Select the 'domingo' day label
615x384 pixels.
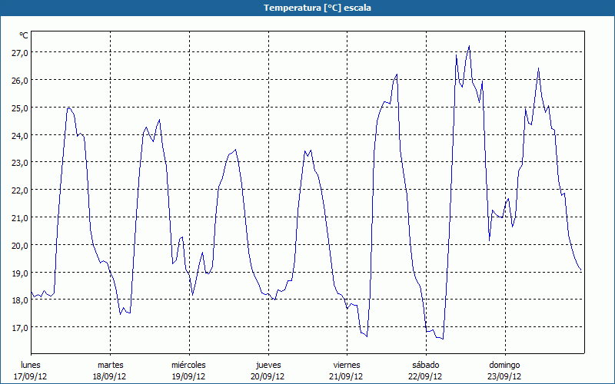pyautogui.click(x=504, y=365)
